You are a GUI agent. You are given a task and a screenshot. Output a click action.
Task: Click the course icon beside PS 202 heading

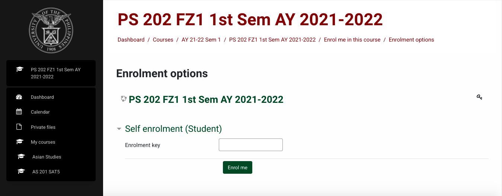[124, 99]
